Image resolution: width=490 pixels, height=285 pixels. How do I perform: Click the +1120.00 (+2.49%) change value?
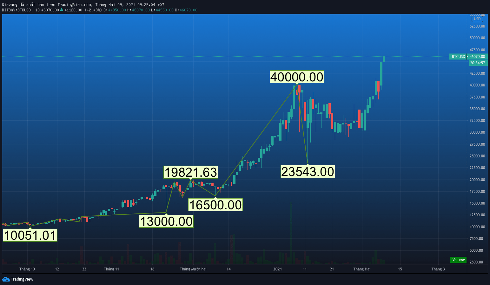coord(83,10)
